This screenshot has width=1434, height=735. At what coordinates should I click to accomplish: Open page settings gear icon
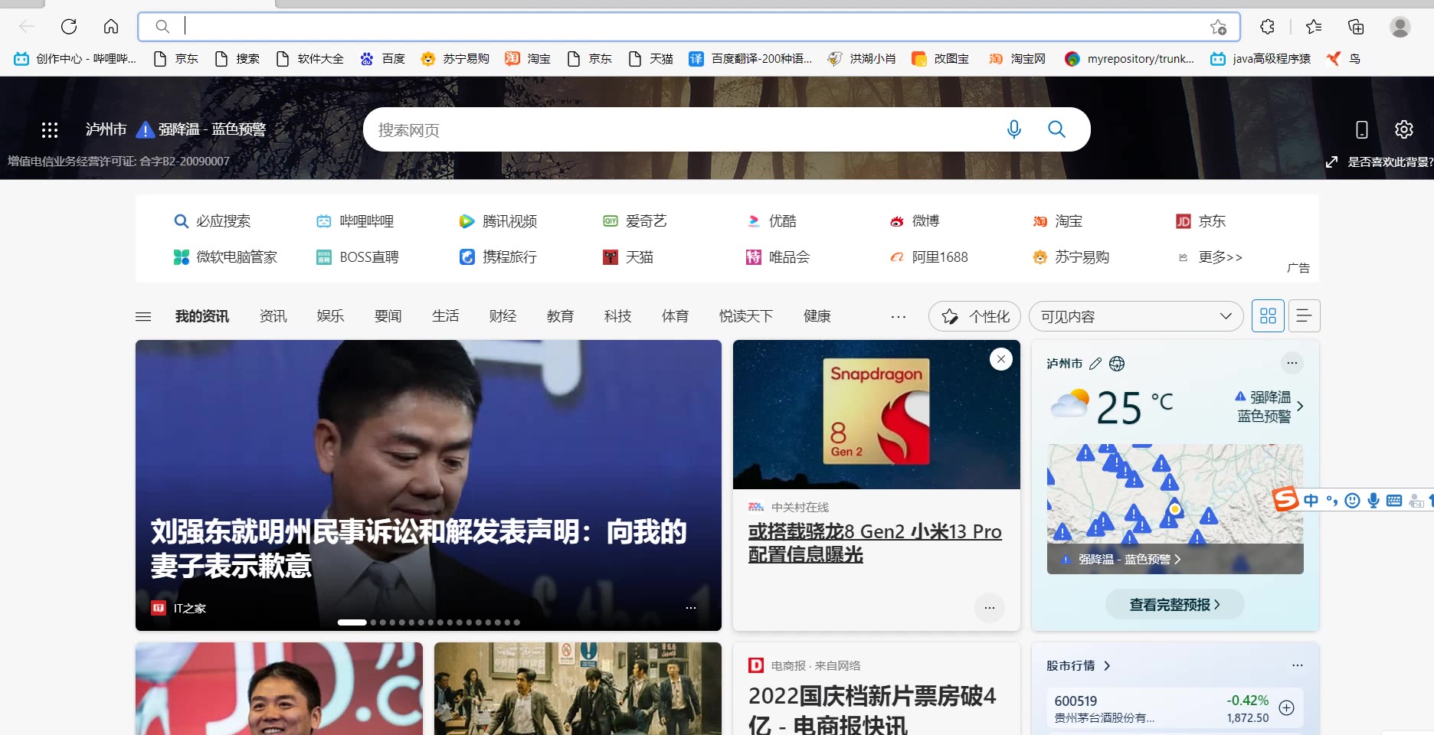click(1403, 129)
